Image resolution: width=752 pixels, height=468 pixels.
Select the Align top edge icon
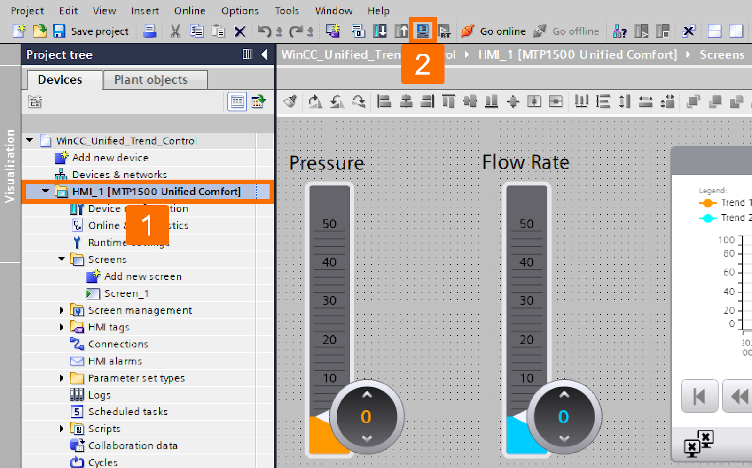click(x=448, y=101)
